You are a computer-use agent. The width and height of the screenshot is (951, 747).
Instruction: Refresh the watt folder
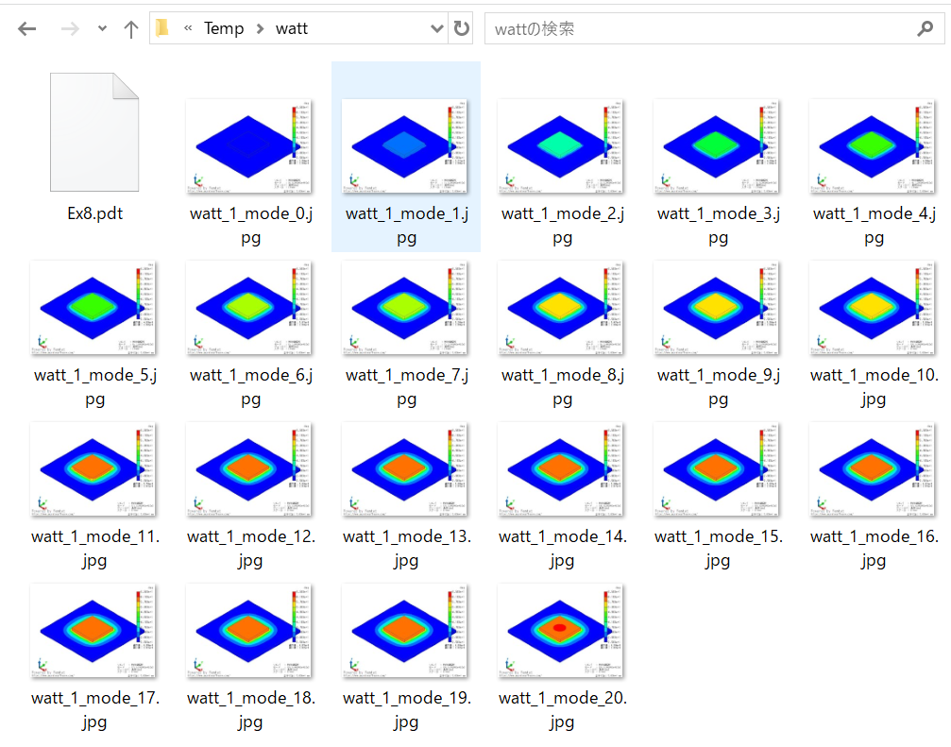[x=462, y=28]
